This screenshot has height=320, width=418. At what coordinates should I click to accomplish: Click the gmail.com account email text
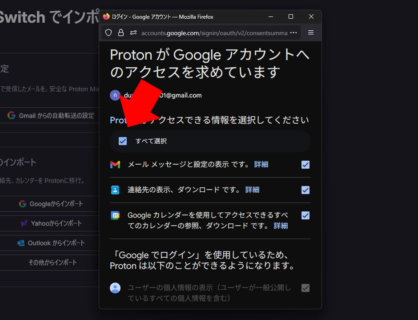point(163,95)
